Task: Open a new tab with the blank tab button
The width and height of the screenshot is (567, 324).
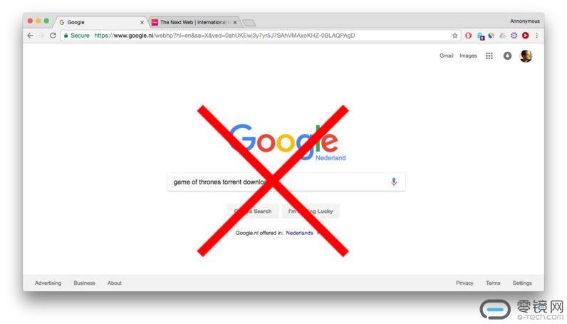Action: click(x=249, y=23)
